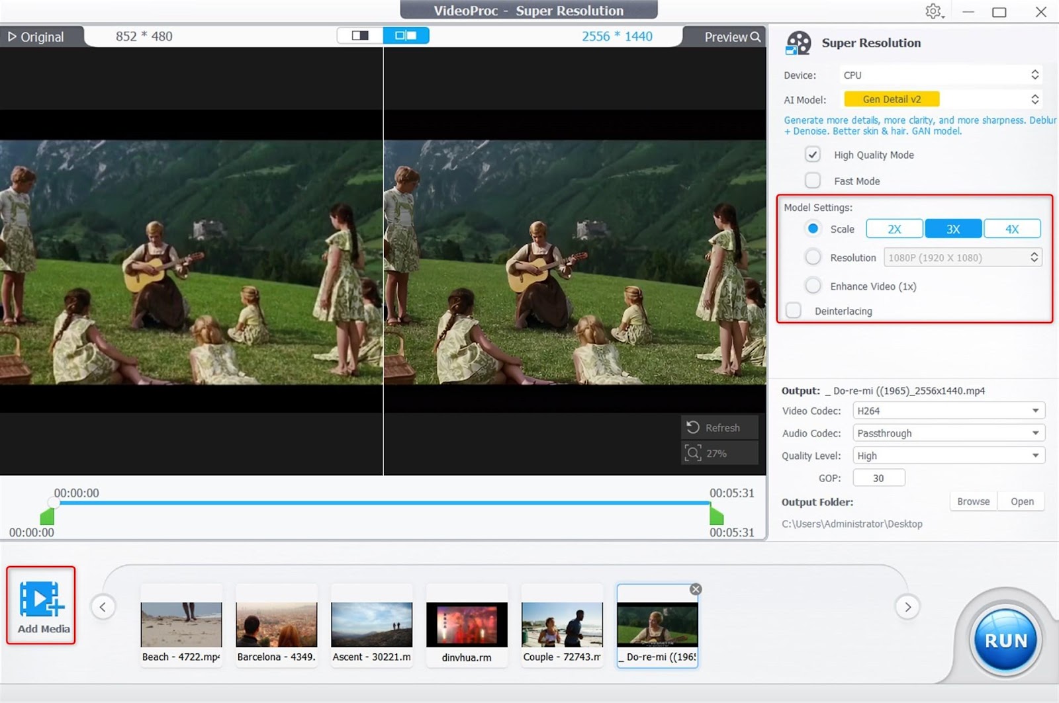The height and width of the screenshot is (703, 1059).
Task: Click the Super Resolution panel icon
Action: point(798,42)
